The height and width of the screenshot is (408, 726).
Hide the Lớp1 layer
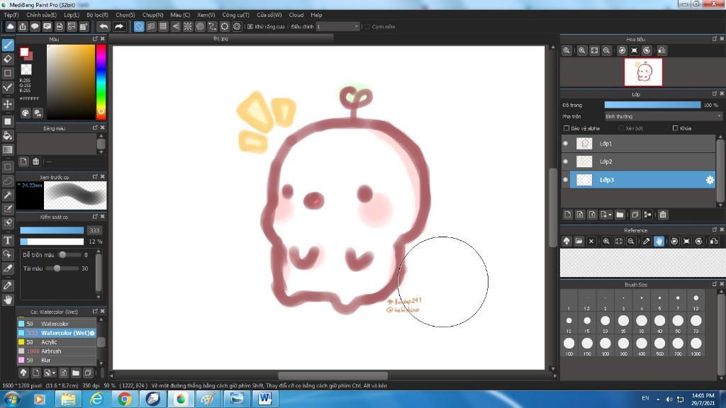[566, 143]
